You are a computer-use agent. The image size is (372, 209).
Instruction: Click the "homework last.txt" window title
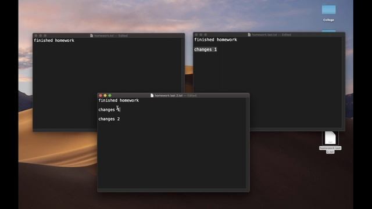coord(264,35)
